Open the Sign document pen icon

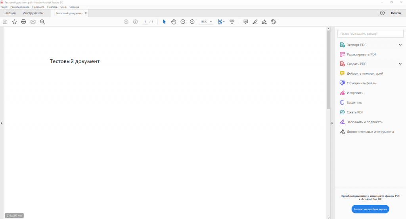(264, 22)
